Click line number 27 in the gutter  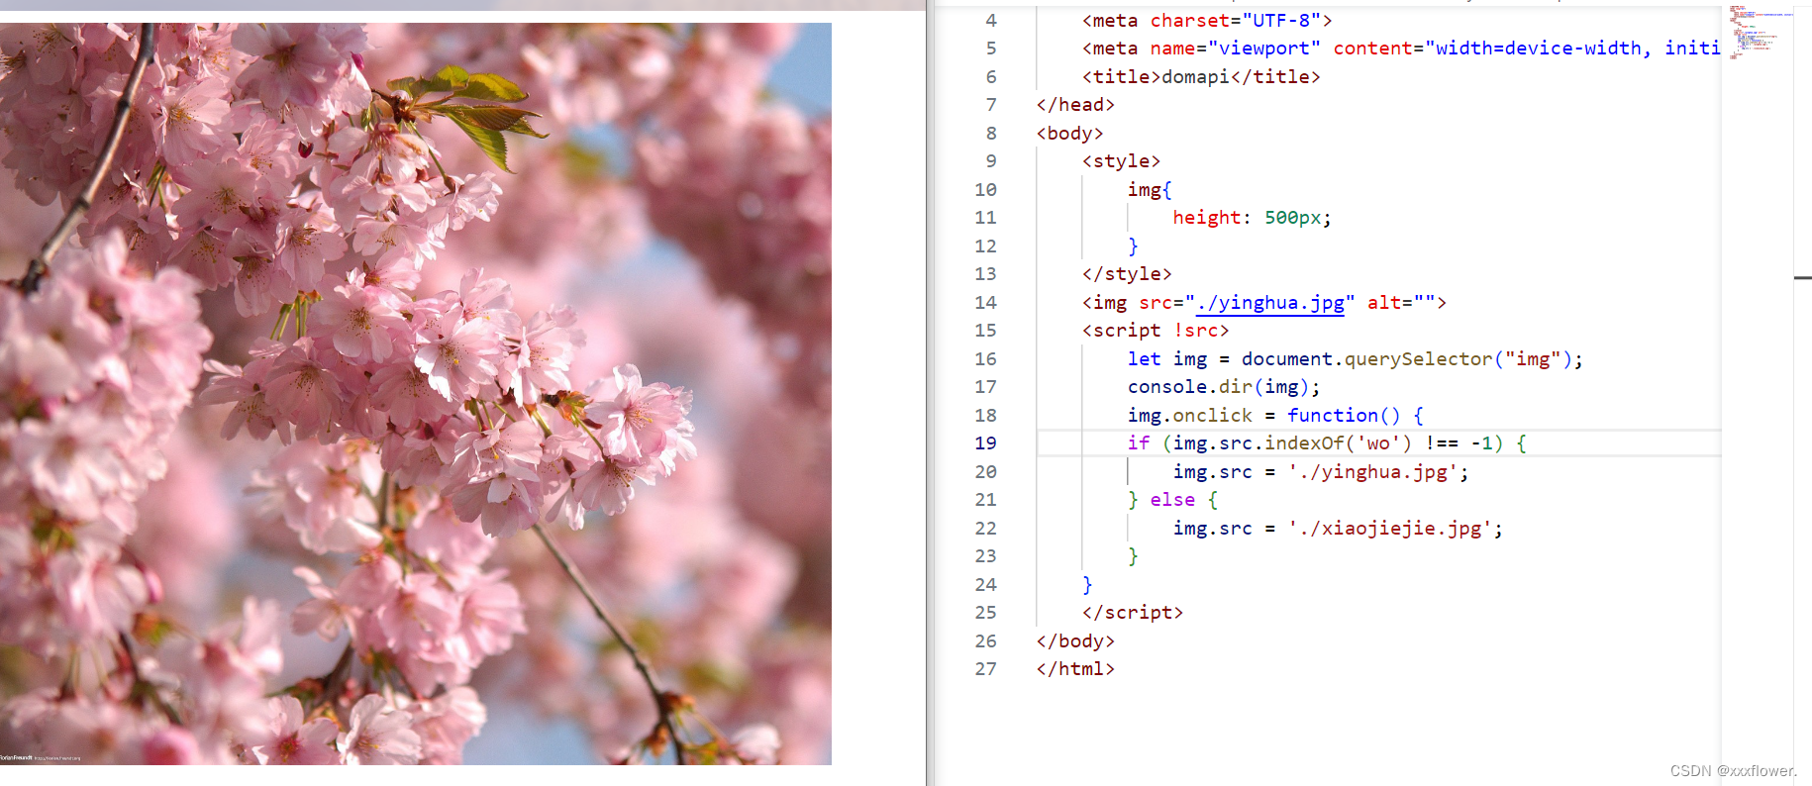985,669
